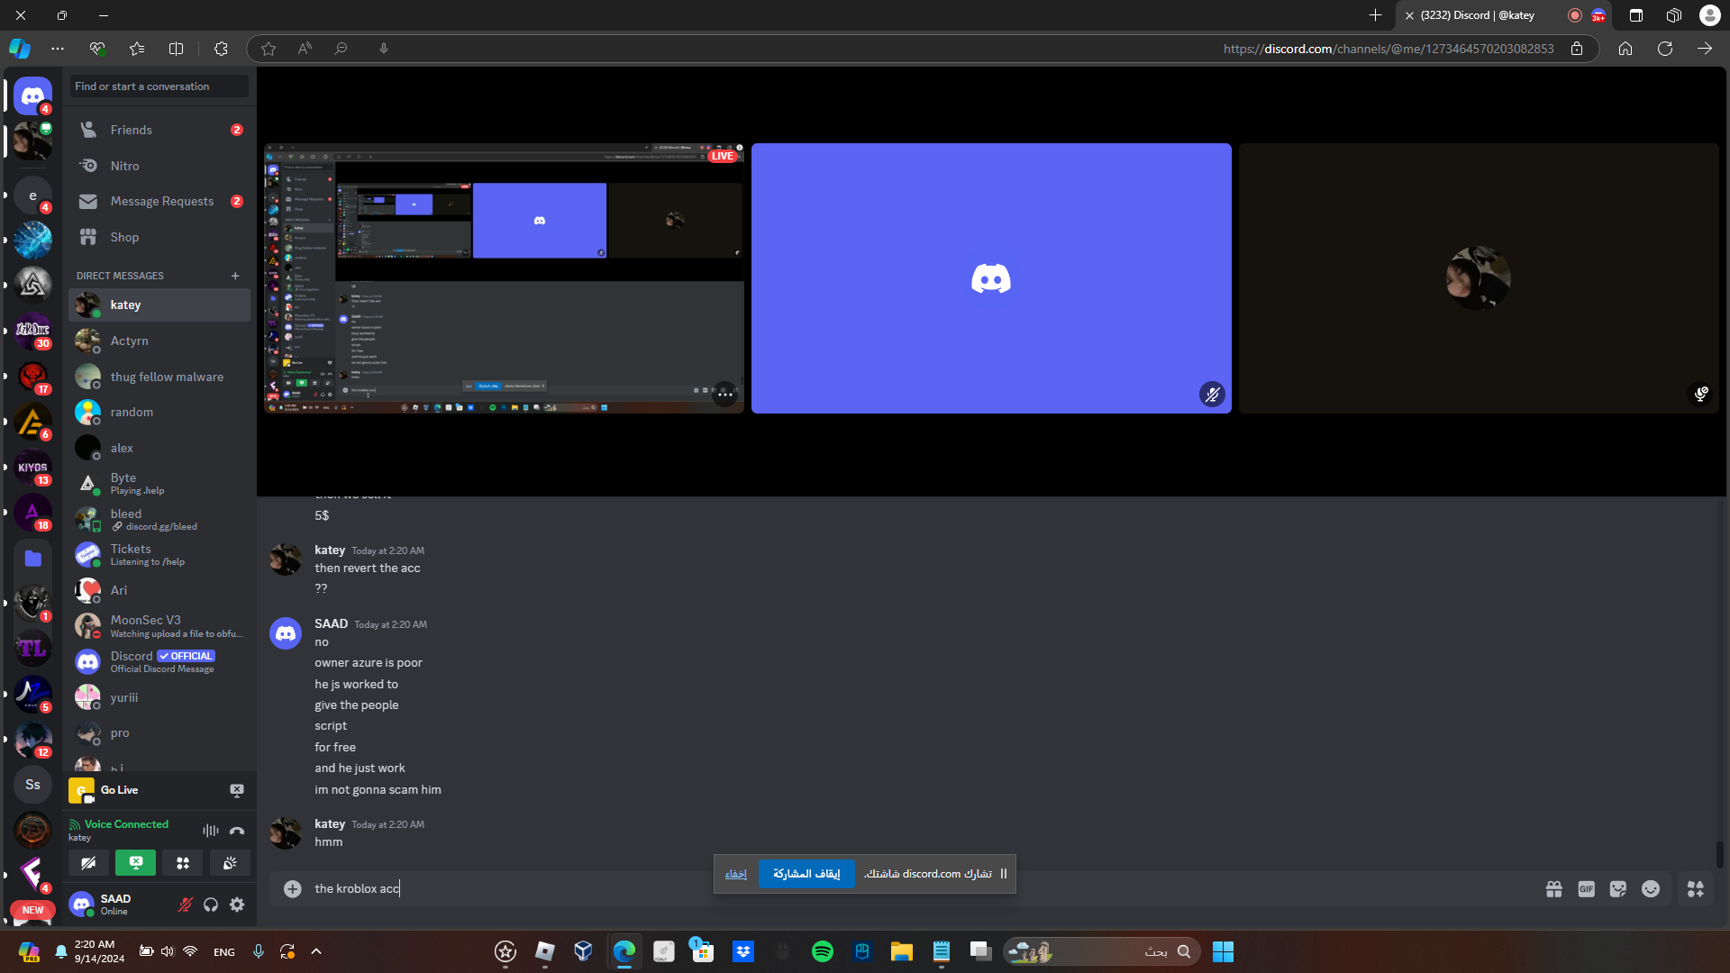Open apps launcher in chat bar
The height and width of the screenshot is (973, 1730).
[x=1696, y=889]
